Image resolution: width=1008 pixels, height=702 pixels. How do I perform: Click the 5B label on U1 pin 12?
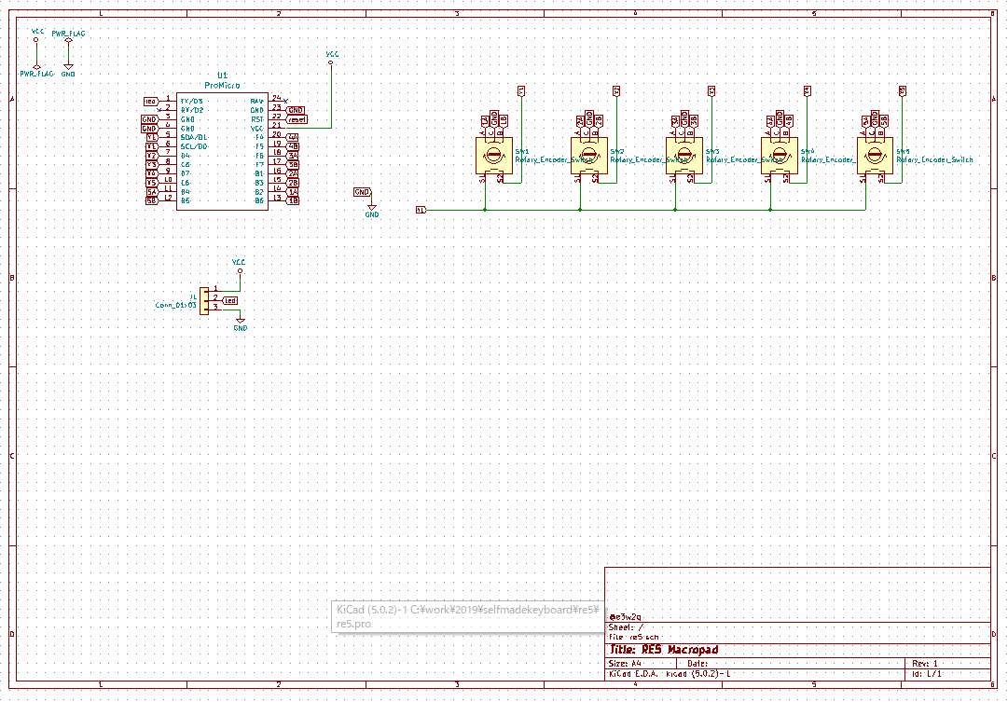152,200
